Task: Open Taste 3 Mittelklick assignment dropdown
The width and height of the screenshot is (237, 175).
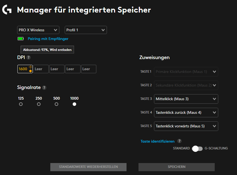Action: coord(186,99)
